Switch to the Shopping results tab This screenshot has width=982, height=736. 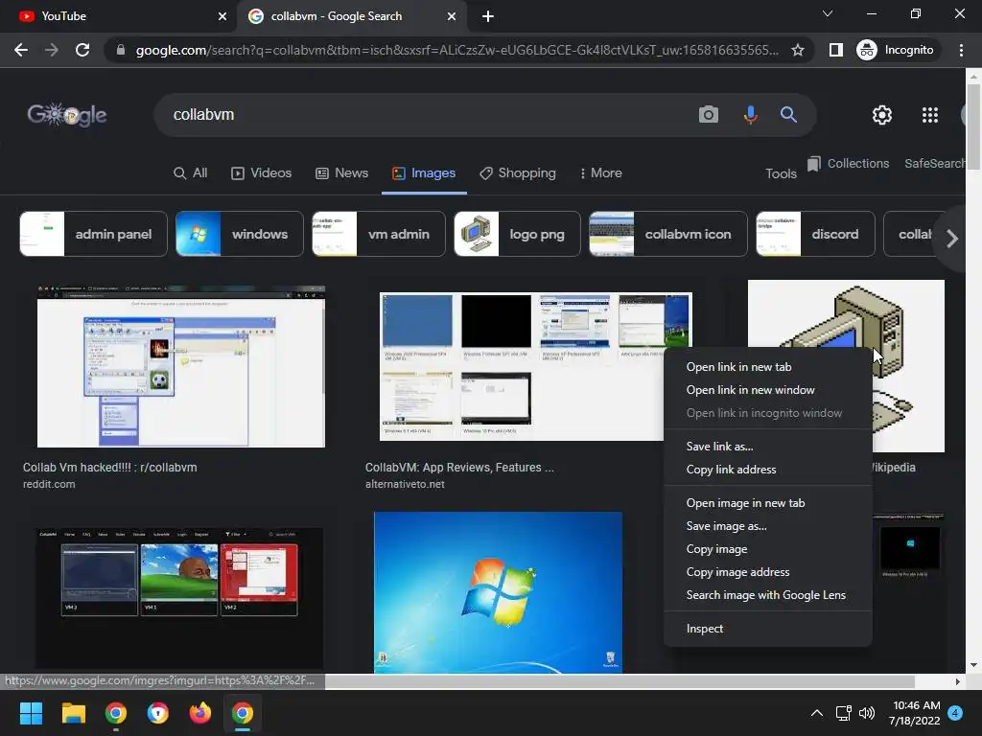pyautogui.click(x=517, y=173)
